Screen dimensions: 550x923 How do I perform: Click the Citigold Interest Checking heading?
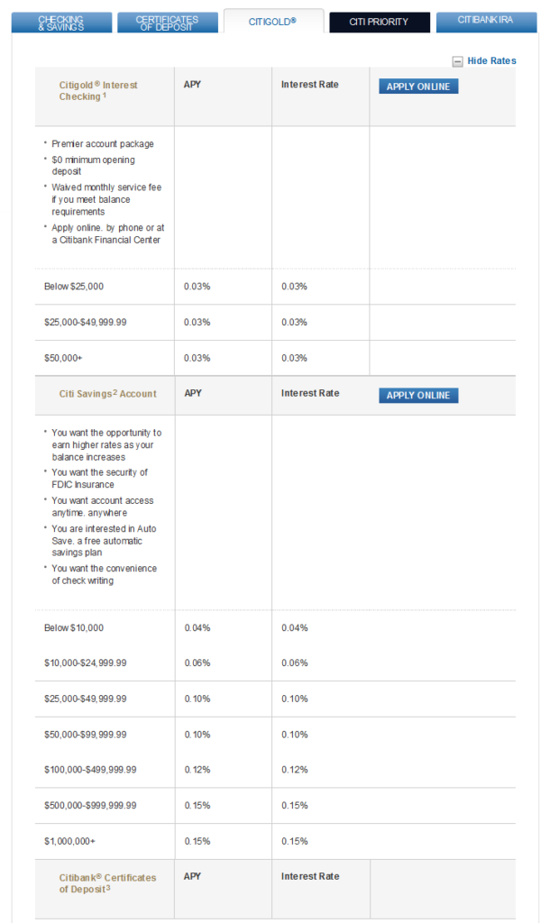(x=98, y=90)
